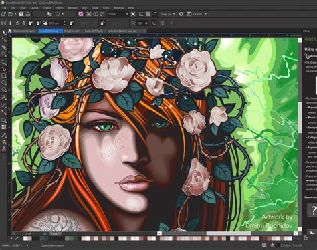Select the Smart Fill tool
The width and height of the screenshot is (317, 250).
(x=4, y=149)
